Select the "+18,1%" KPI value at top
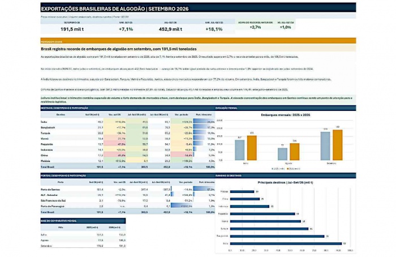 [x=214, y=29]
